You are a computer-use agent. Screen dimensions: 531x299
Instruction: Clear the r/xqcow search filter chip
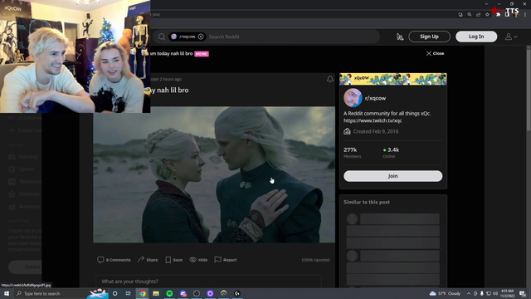201,37
